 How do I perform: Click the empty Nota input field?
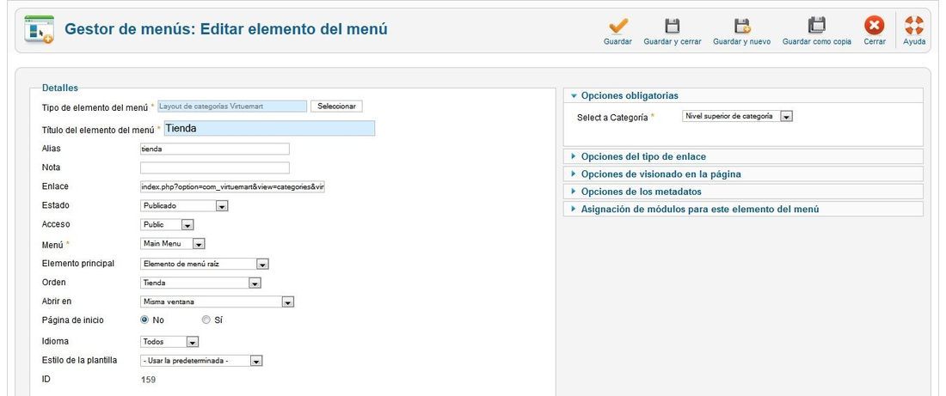click(215, 168)
